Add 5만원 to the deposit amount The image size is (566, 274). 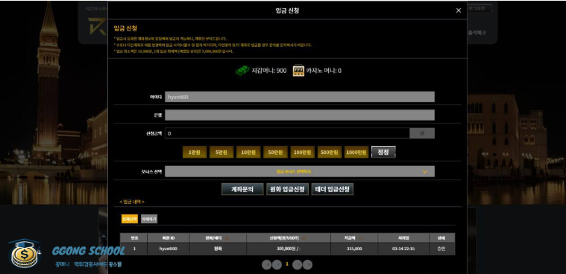[221, 152]
